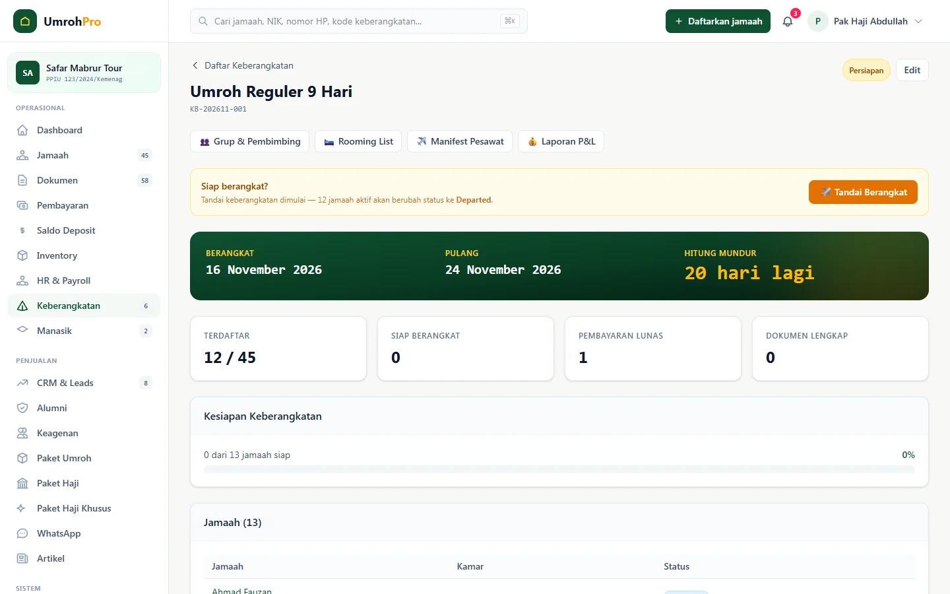Open Saldo Deposit in the sidebar
Image resolution: width=950 pixels, height=594 pixels.
pos(84,230)
